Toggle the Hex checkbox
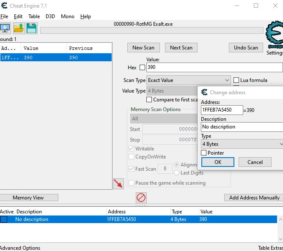 pyautogui.click(x=142, y=68)
